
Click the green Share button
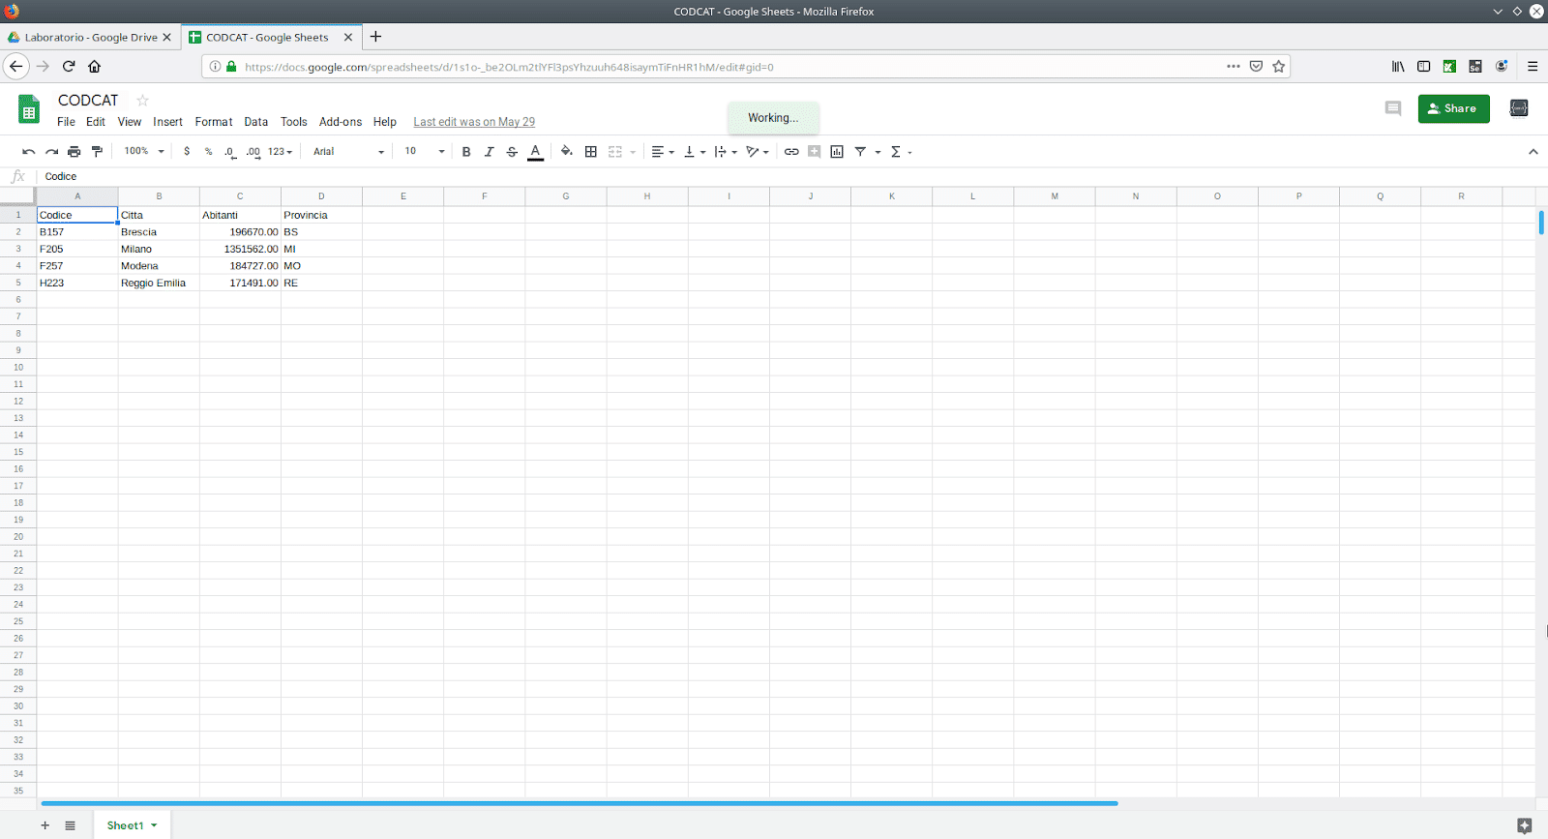point(1453,108)
